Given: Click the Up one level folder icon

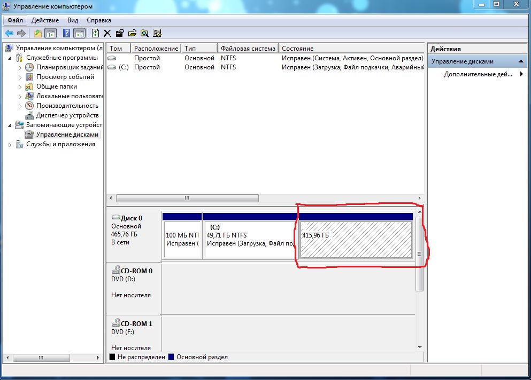Looking at the screenshot, I should click(x=37, y=33).
